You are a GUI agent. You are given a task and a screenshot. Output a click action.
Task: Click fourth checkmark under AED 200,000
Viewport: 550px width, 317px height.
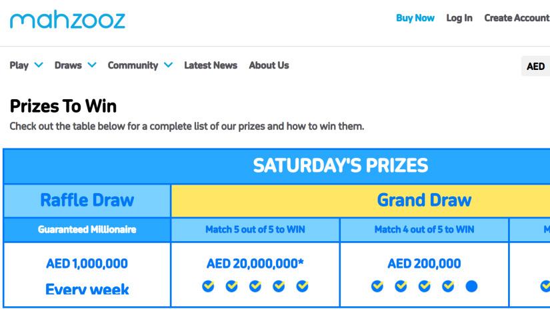pos(448,286)
